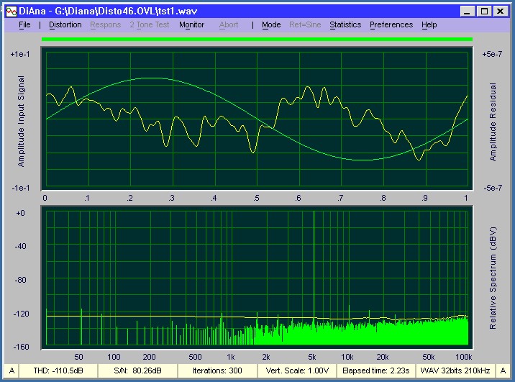Click the .5 time axis label
515x382 pixels.
[x=256, y=198]
